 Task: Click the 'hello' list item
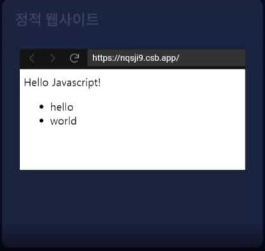coord(62,107)
